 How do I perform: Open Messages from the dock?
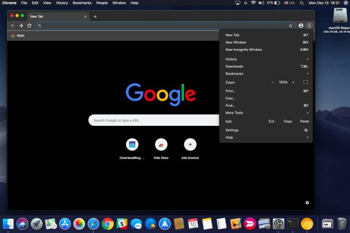coord(136,224)
